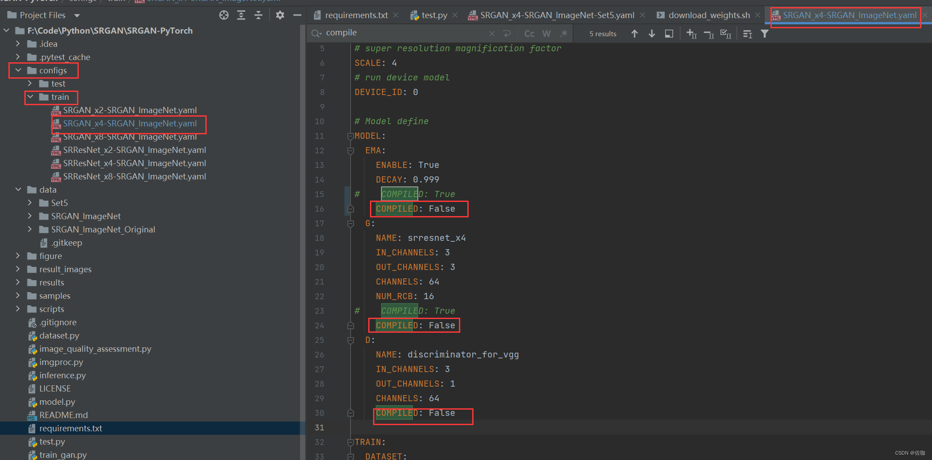Click the '5 results' search count
The width and height of the screenshot is (932, 460).
[603, 34]
